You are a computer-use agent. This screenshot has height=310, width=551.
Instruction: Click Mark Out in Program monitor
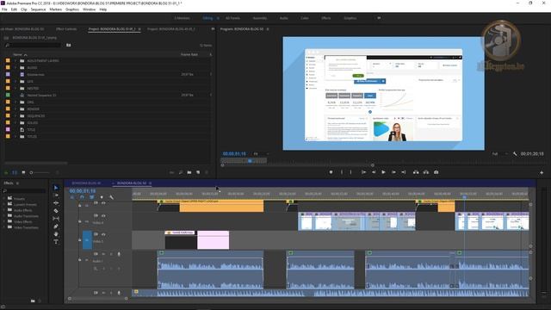[x=350, y=172]
